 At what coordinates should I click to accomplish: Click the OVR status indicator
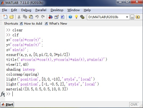pos(134,104)
